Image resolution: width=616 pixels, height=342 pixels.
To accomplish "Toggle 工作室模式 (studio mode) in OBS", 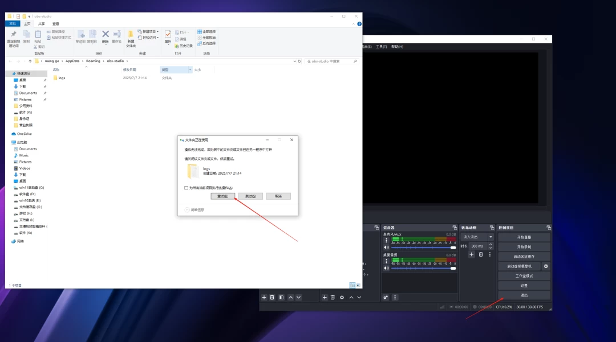I will [524, 276].
